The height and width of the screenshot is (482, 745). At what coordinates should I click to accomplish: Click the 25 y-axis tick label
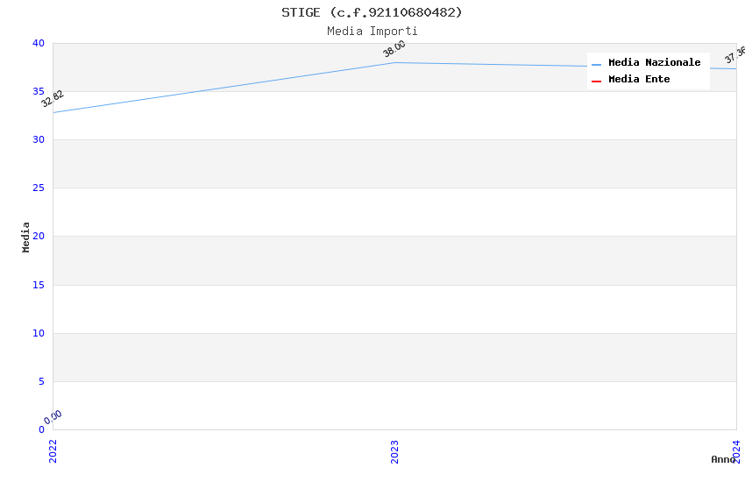point(39,188)
